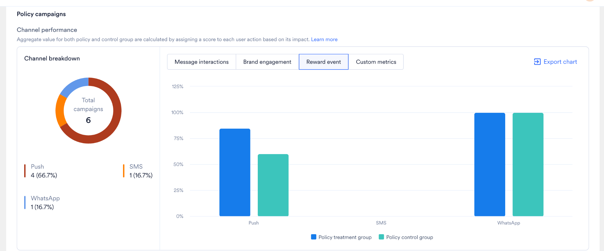The image size is (604, 251).
Task: Click the SMS x-axis label
Action: (x=381, y=223)
